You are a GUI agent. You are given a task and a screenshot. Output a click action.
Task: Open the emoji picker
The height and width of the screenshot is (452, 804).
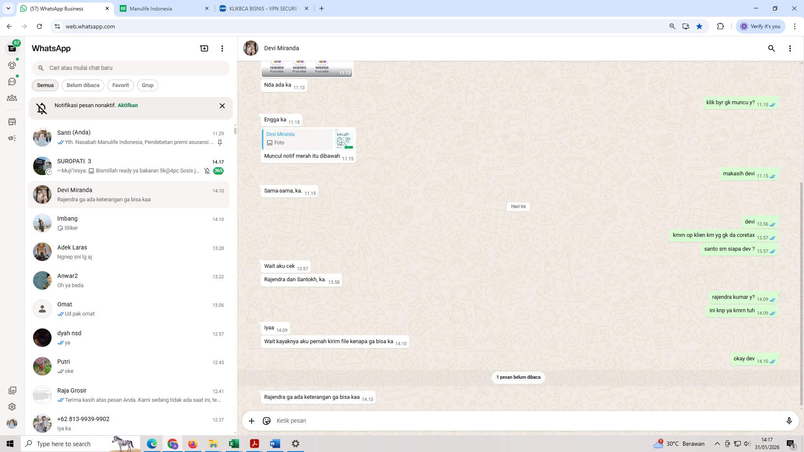tap(267, 421)
